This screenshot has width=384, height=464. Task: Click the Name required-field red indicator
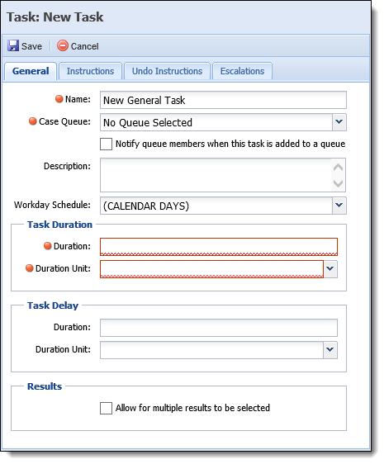pyautogui.click(x=59, y=99)
